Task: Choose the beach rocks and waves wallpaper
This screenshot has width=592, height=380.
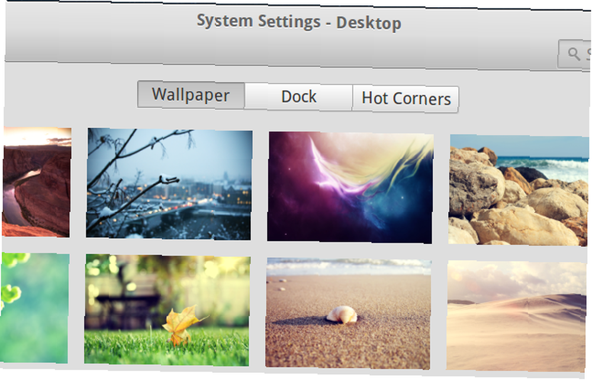Action: [519, 190]
